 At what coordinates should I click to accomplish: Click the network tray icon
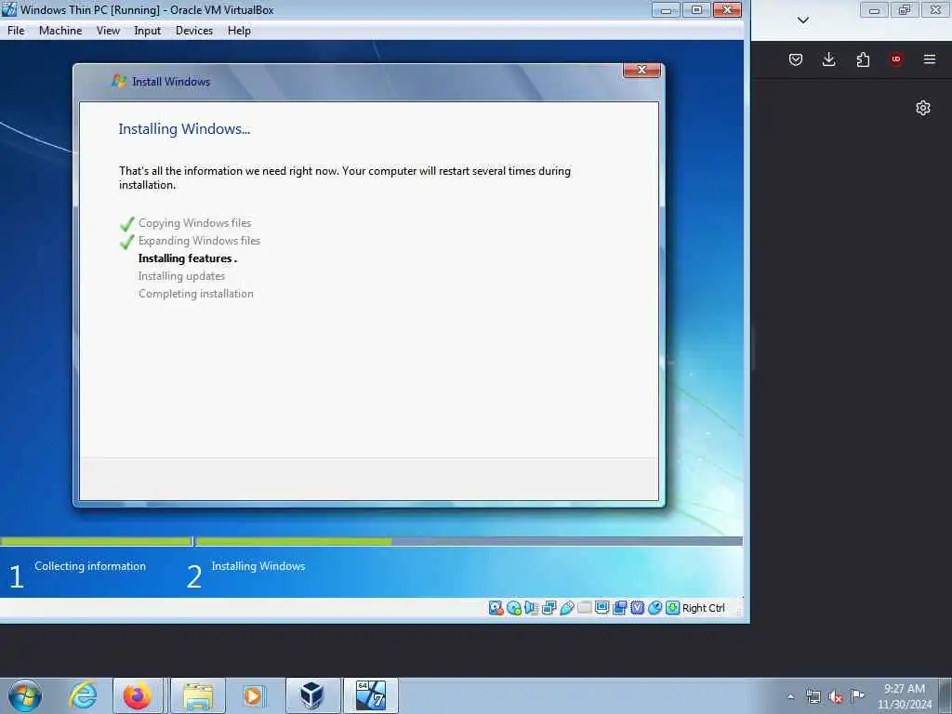pos(813,696)
